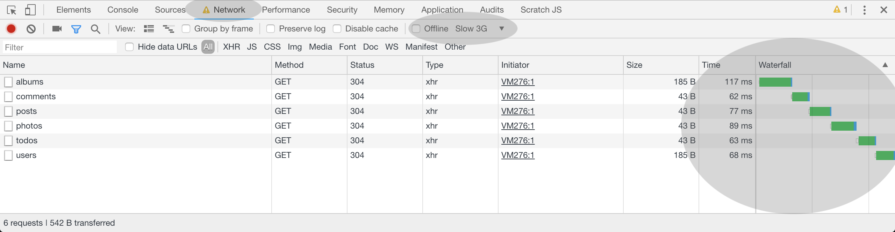Clear the network log
This screenshot has height=232, width=895.
[x=31, y=29]
